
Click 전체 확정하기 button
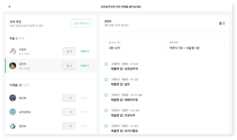[81, 23]
